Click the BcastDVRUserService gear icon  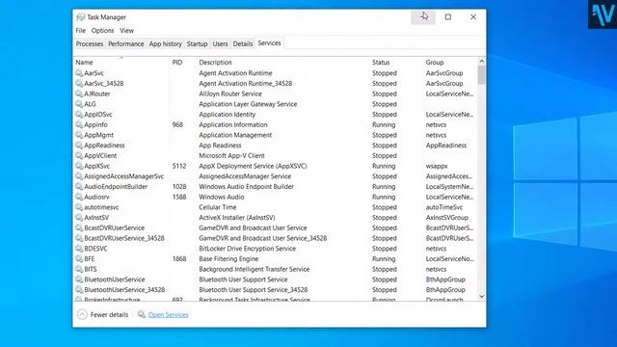click(x=79, y=227)
